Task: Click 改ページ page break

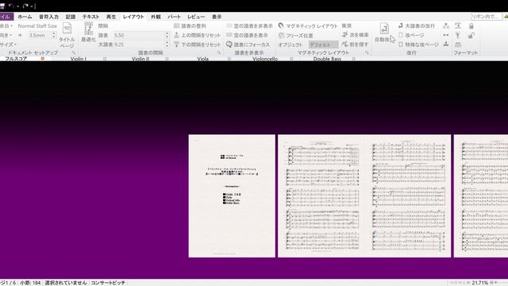Action: (411, 35)
